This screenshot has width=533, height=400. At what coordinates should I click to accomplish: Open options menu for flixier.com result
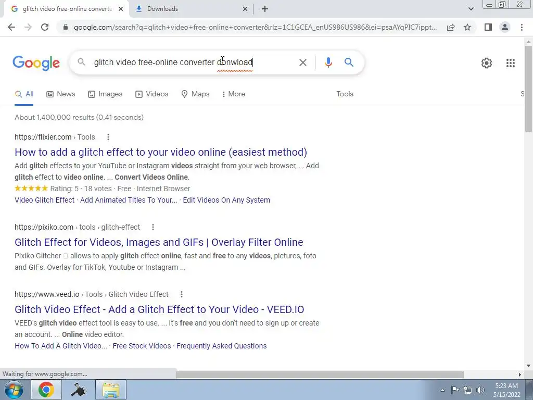tap(108, 137)
